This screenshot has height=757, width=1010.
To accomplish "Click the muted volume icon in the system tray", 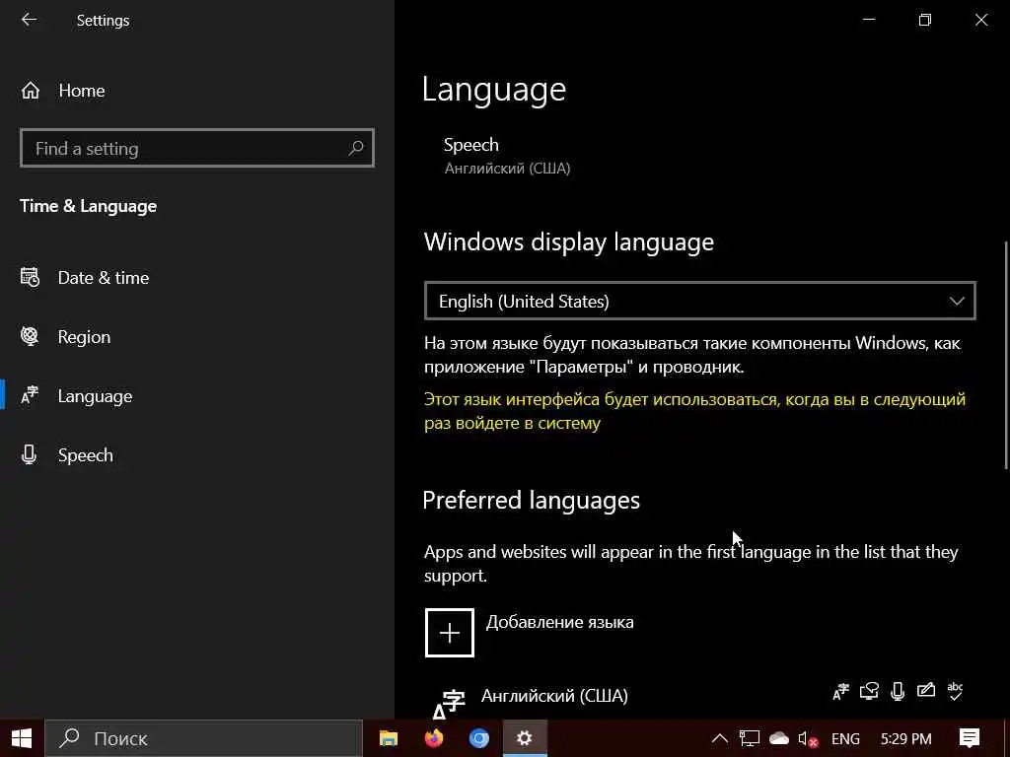I will click(808, 739).
